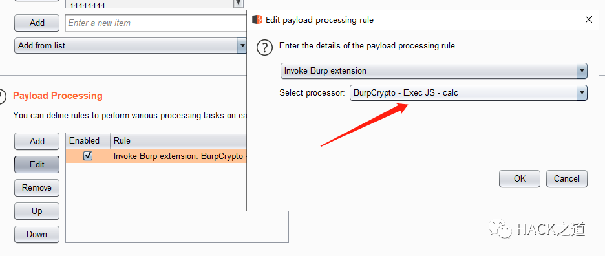Select the Invoke Burp extension rule row
Image resolution: width=605 pixels, height=256 pixels.
click(156, 156)
